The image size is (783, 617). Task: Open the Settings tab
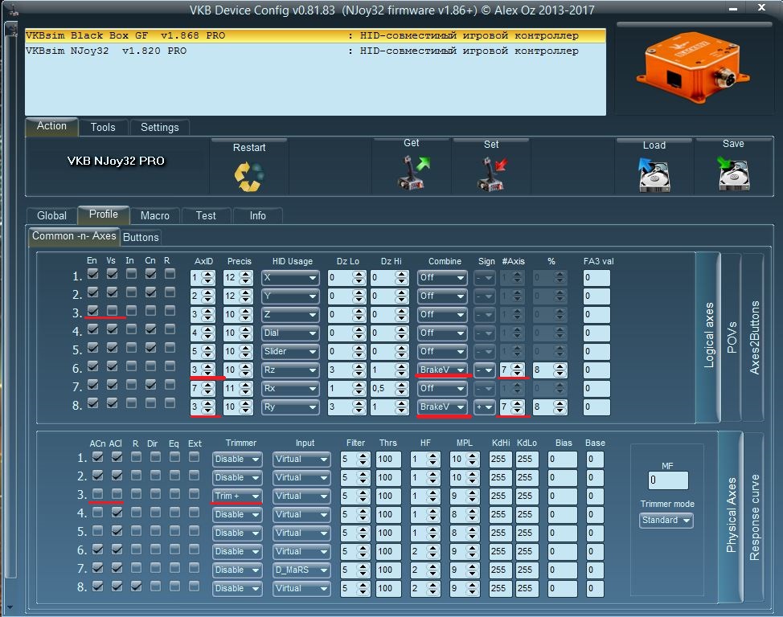coord(160,127)
